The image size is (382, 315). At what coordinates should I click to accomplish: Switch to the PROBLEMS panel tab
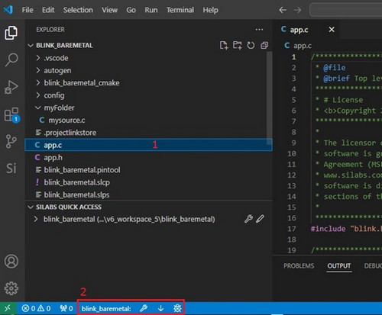tap(299, 266)
